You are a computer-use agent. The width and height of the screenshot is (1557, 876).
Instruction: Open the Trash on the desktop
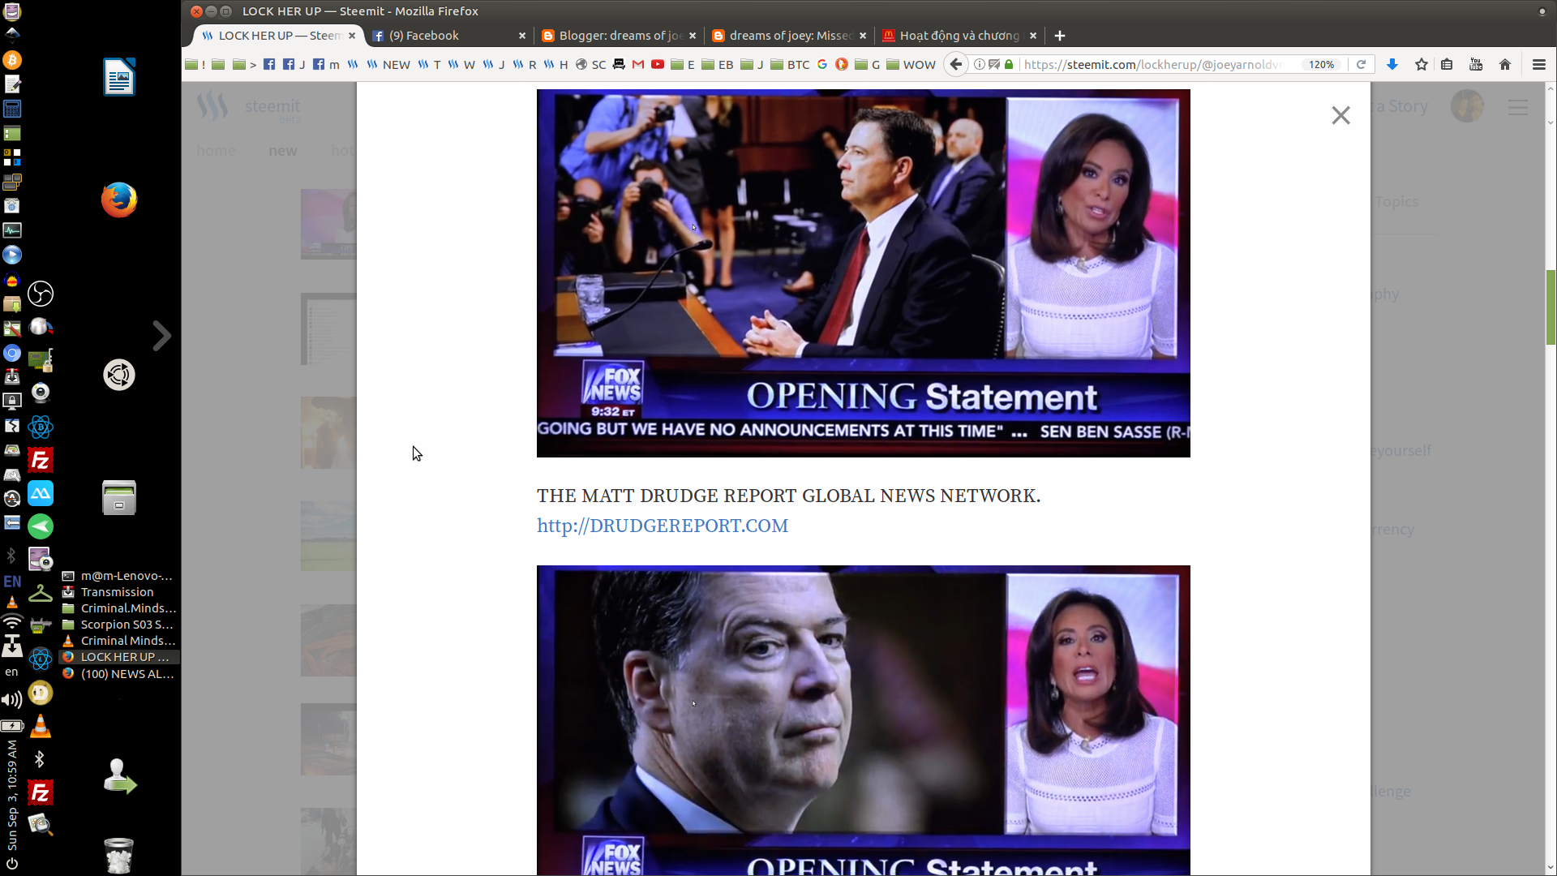[119, 855]
